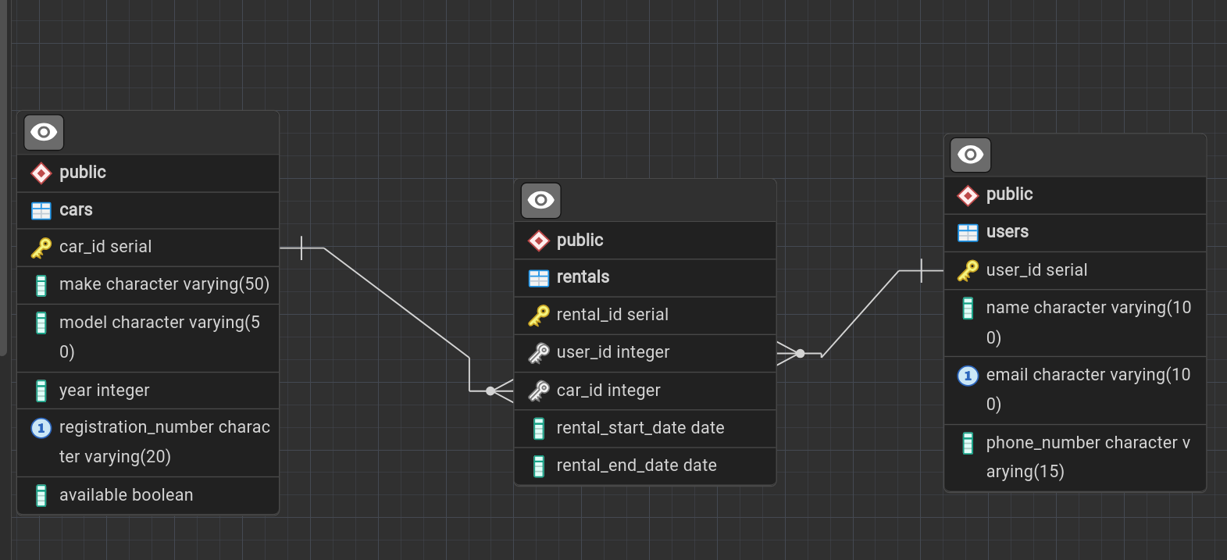
Task: Toggle column details on the users table
Action: pyautogui.click(x=970, y=155)
